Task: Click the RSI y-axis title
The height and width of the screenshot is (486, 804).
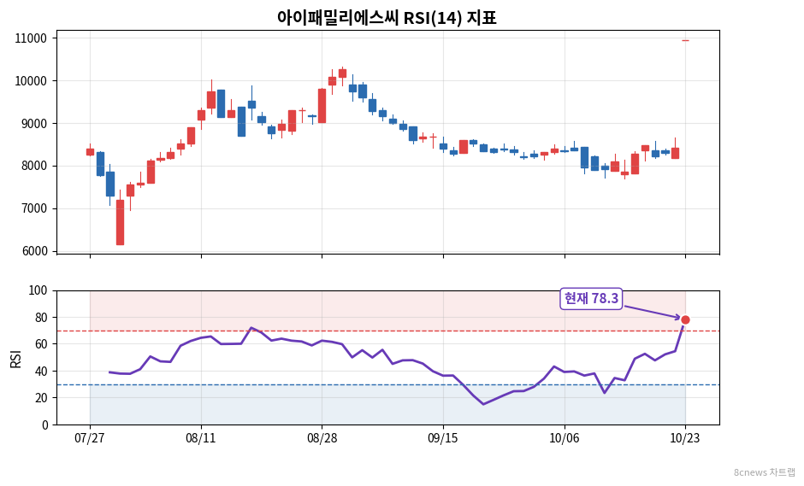Action: point(15,359)
